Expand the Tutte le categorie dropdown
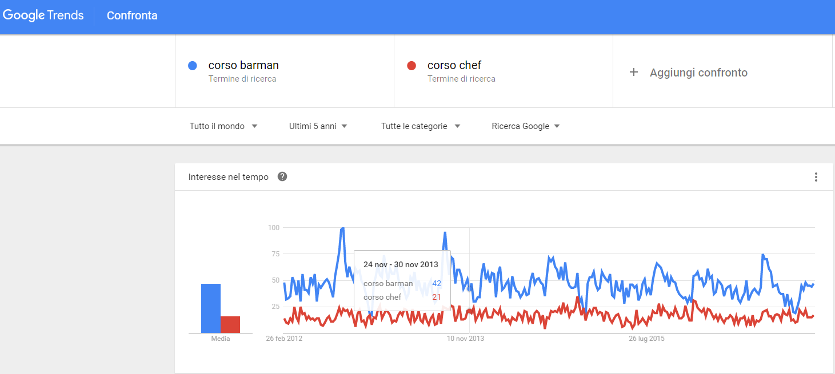Image resolution: width=835 pixels, height=374 pixels. (421, 126)
